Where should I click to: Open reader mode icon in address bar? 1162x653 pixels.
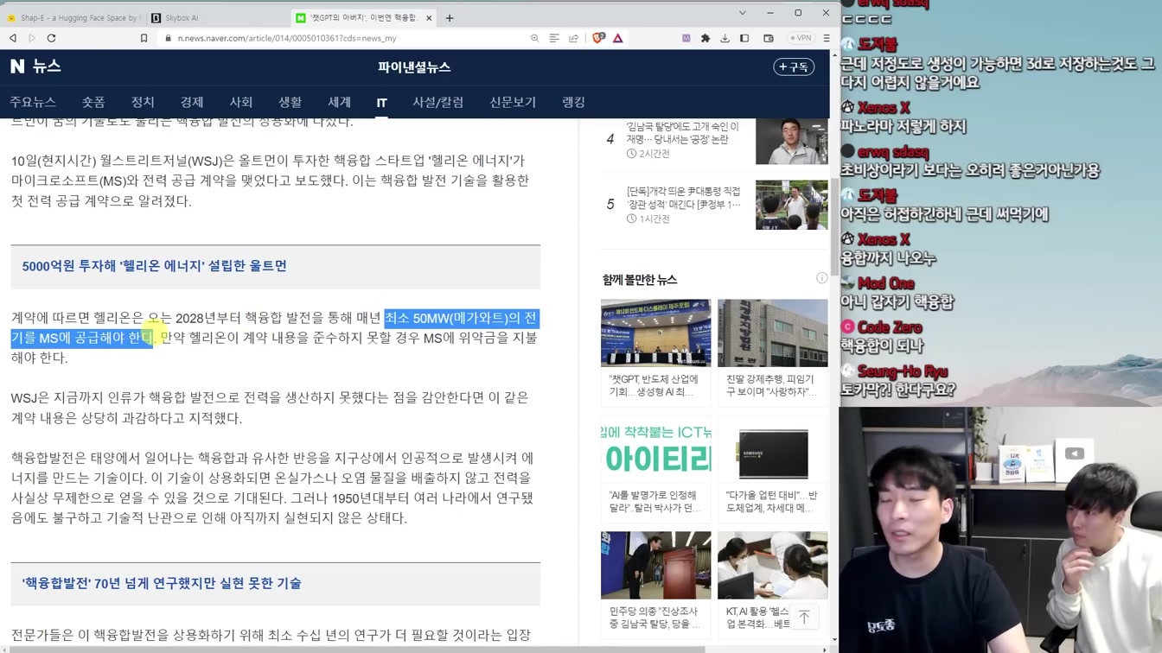(554, 38)
